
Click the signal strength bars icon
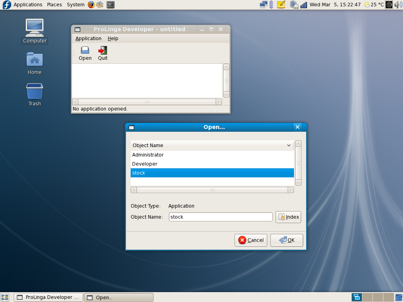[304, 5]
